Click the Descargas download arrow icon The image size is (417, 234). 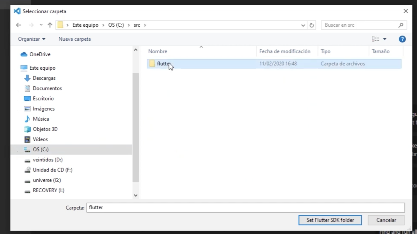pyautogui.click(x=27, y=78)
